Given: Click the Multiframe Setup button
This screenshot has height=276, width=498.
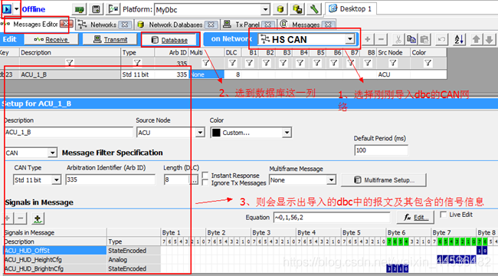Looking at the screenshot, I should 384,180.
